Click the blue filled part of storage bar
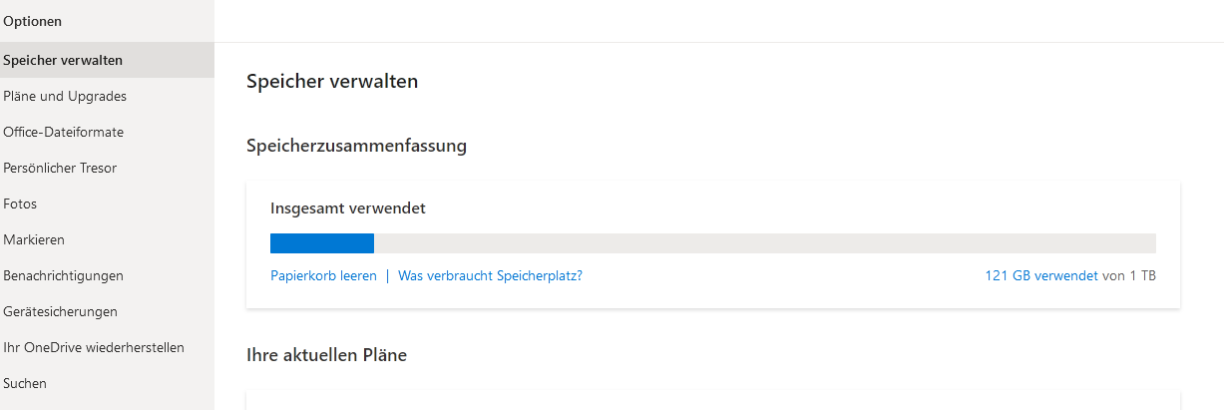 coord(321,243)
